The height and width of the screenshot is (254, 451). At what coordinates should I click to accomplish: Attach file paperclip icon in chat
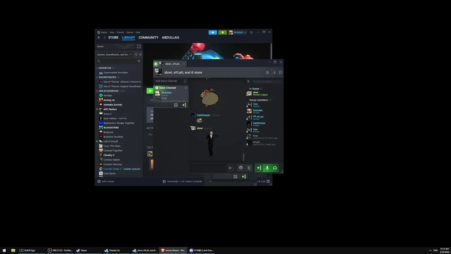pos(249,168)
